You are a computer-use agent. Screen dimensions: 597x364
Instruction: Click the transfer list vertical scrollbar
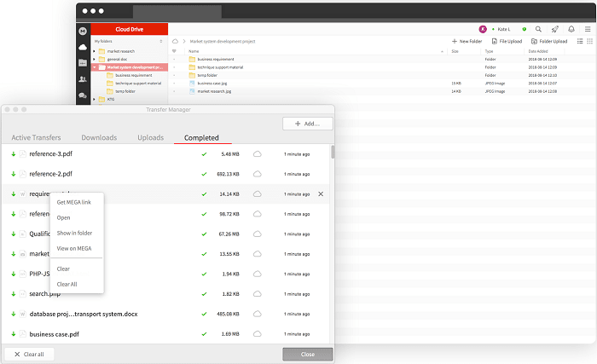332,153
